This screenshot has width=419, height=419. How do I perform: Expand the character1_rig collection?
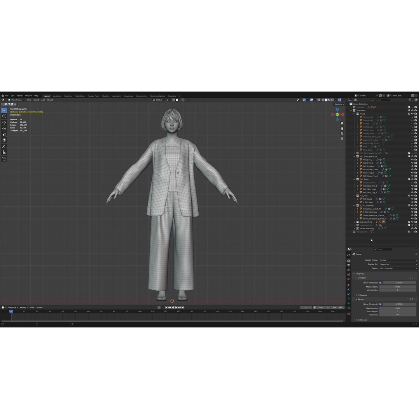tap(354, 222)
